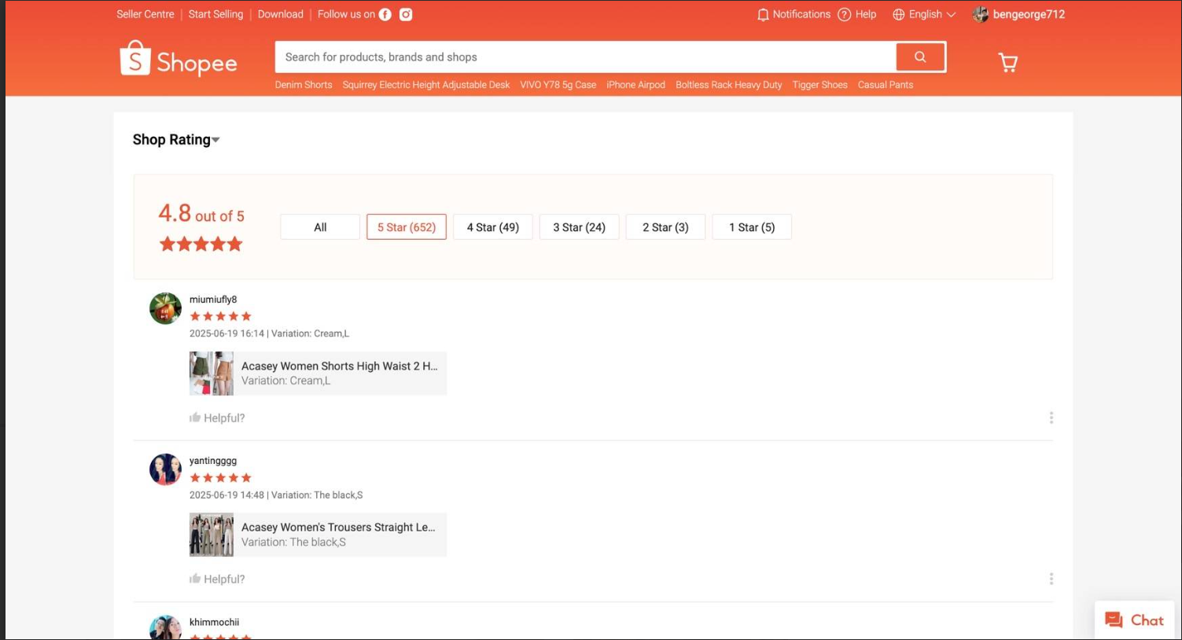
Task: Go to Shopee home via logo
Action: (x=179, y=60)
